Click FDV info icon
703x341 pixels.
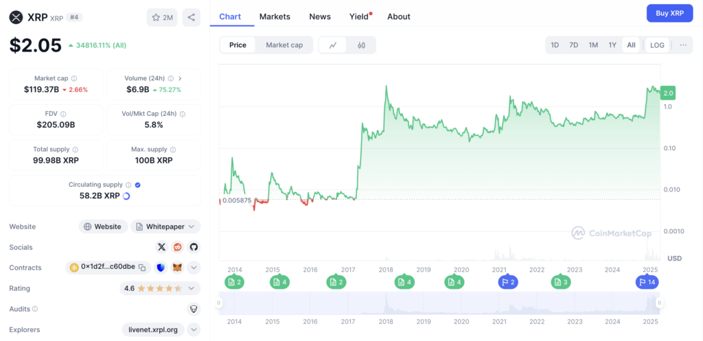[x=63, y=115]
